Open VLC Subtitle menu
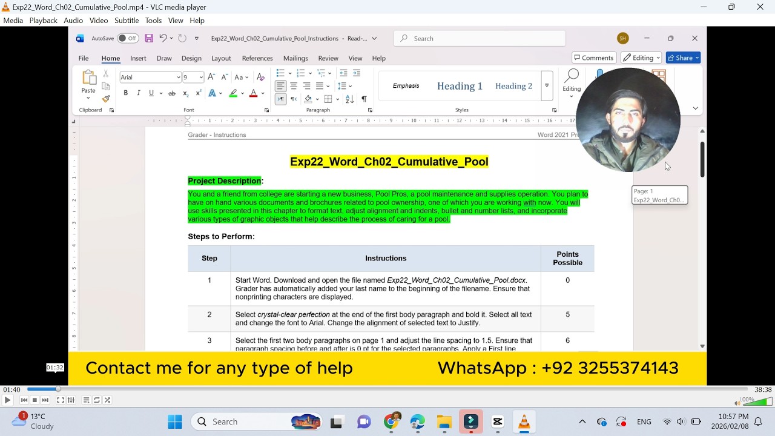Screen dimensions: 775x436 (127, 21)
